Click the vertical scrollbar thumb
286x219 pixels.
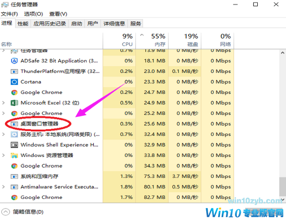(x=282, y=187)
